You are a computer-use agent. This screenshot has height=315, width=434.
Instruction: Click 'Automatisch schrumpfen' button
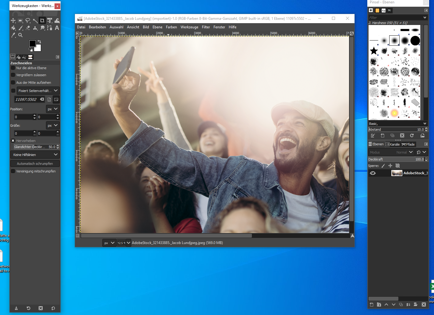pos(35,164)
